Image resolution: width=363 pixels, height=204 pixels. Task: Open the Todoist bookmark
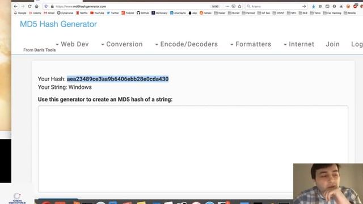coord(128,13)
